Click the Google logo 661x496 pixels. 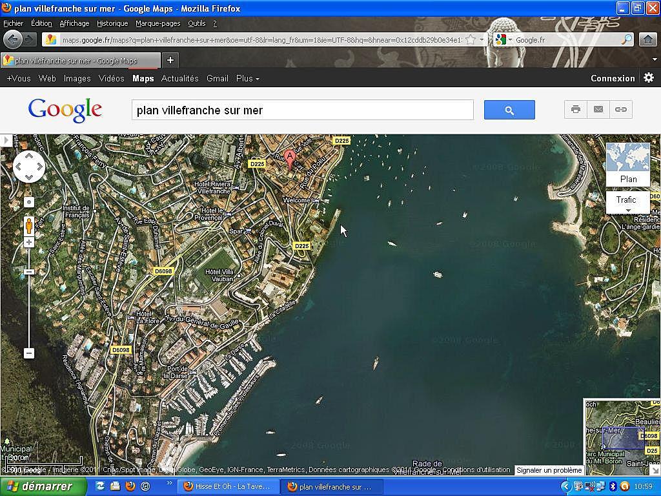point(65,110)
